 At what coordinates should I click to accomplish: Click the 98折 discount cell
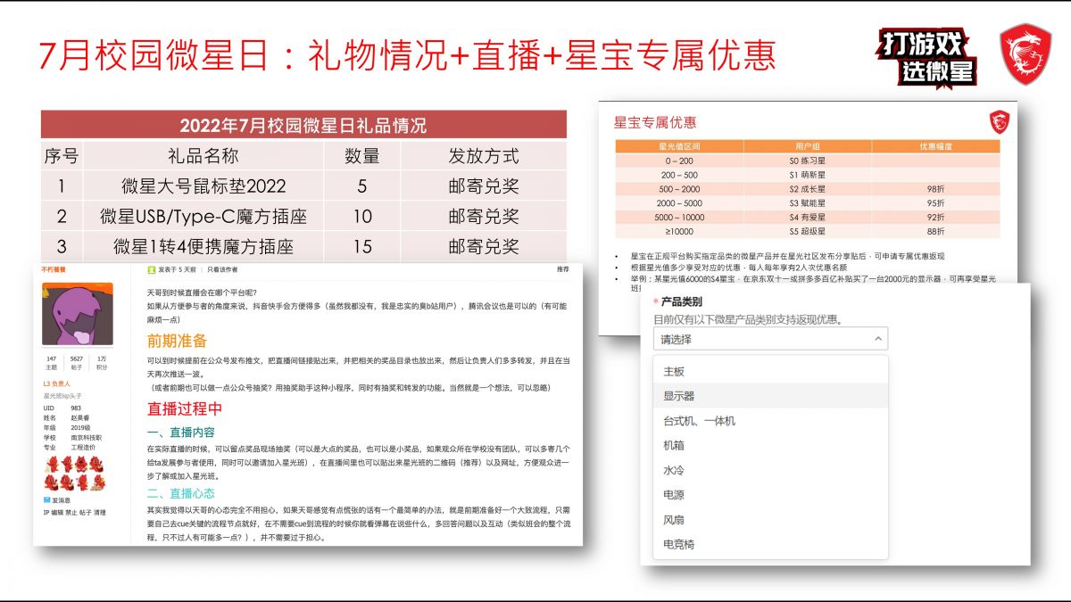[935, 189]
